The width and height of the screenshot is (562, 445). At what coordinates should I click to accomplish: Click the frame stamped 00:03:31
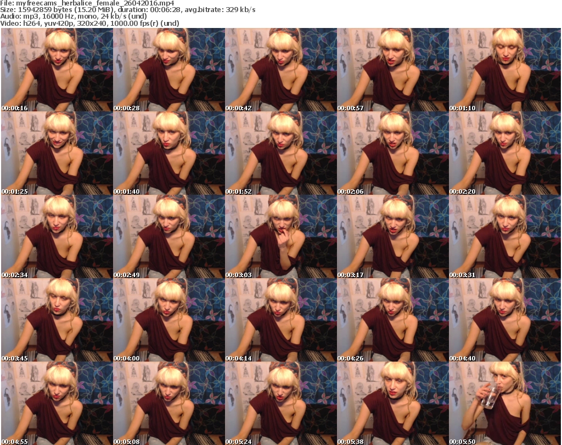[x=505, y=236]
